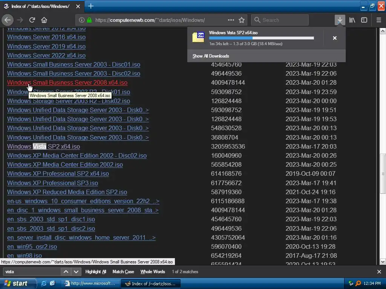386x289 pixels.
Task: Open the browser home page
Action: [x=44, y=20]
